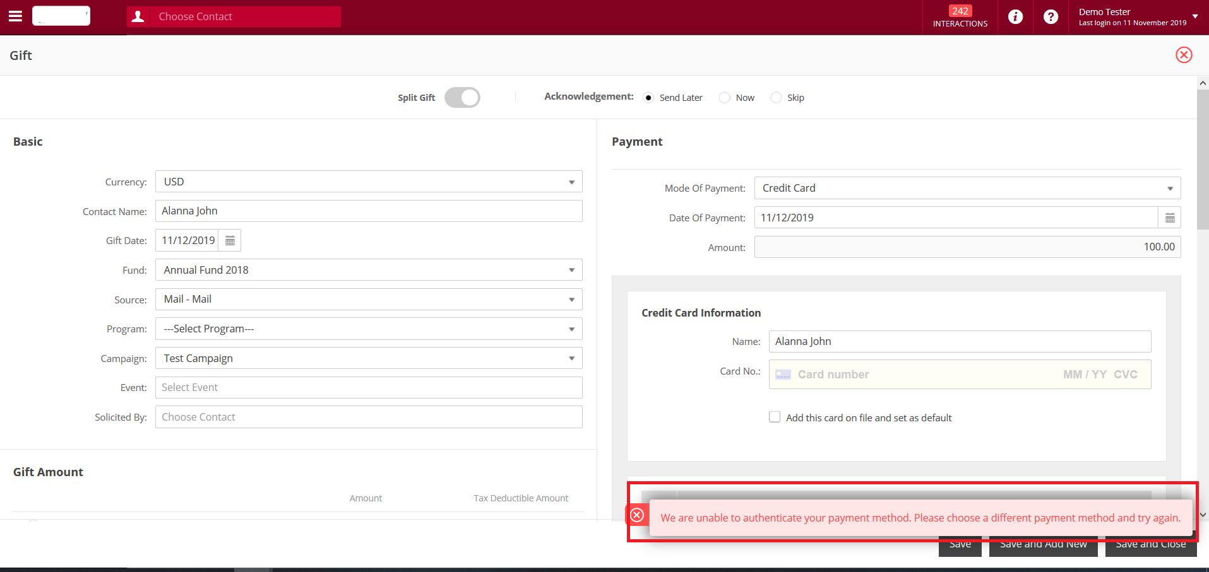
Task: Open the Date Of Payment calendar picker
Action: 1169,218
